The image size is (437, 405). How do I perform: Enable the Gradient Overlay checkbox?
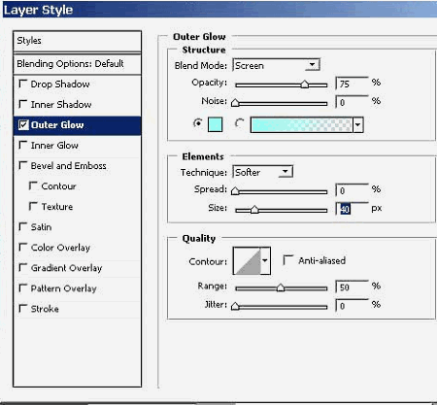tap(23, 268)
